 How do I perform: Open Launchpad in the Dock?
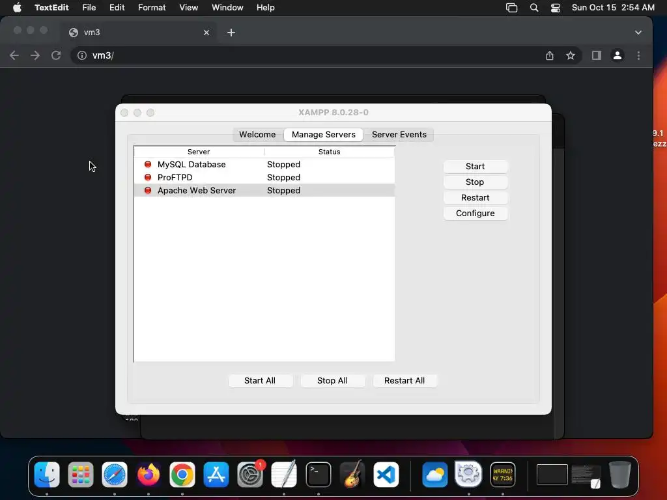80,474
